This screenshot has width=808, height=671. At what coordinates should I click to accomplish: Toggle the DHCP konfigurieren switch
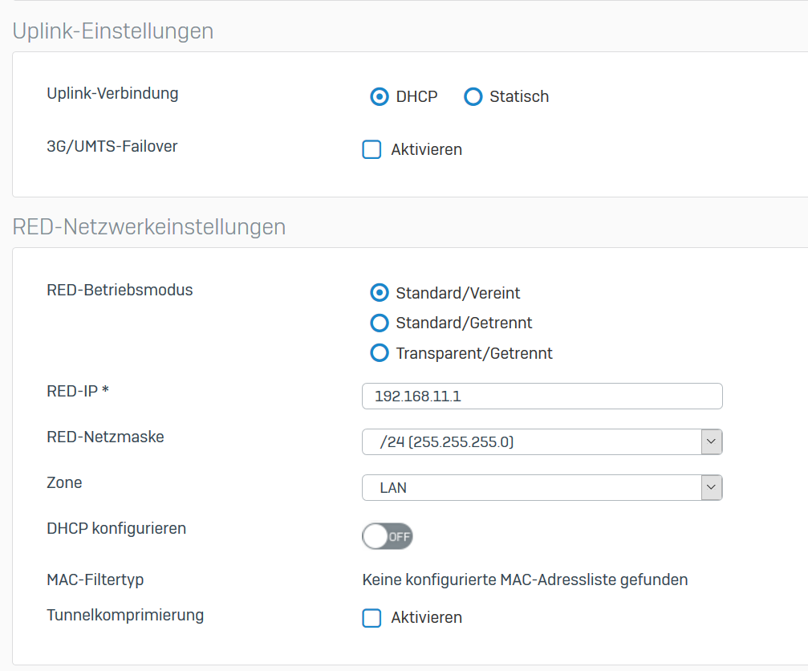(x=388, y=536)
